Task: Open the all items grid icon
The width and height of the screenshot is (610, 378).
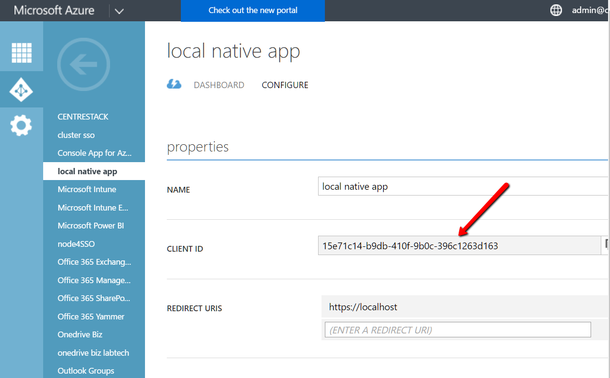Action: click(x=21, y=53)
